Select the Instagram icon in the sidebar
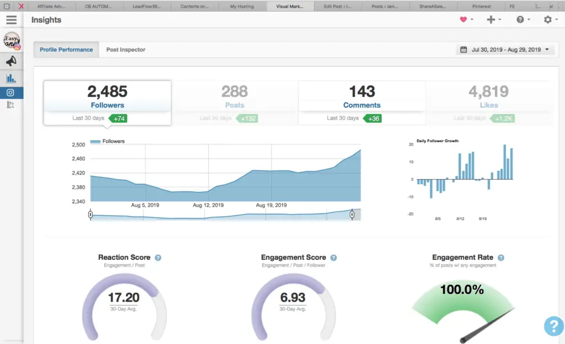The image size is (565, 344). pos(10,93)
